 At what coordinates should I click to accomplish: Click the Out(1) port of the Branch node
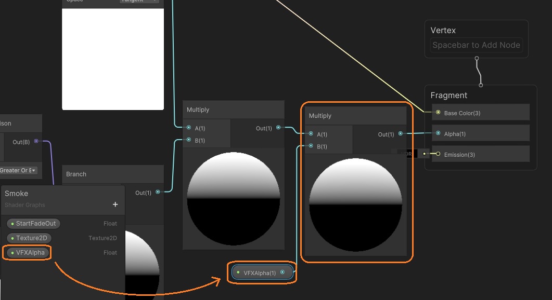[158, 192]
